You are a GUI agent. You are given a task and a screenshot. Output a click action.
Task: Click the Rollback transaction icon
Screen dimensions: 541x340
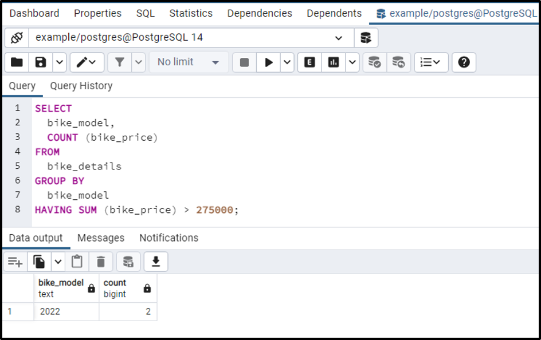click(x=398, y=62)
